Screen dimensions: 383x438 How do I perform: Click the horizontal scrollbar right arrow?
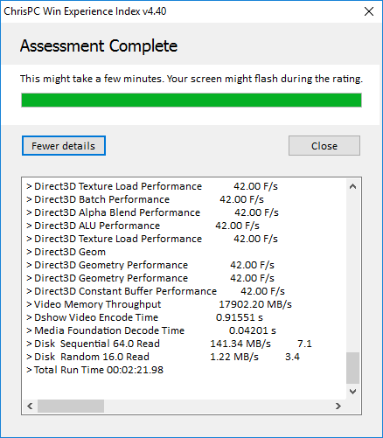point(338,406)
